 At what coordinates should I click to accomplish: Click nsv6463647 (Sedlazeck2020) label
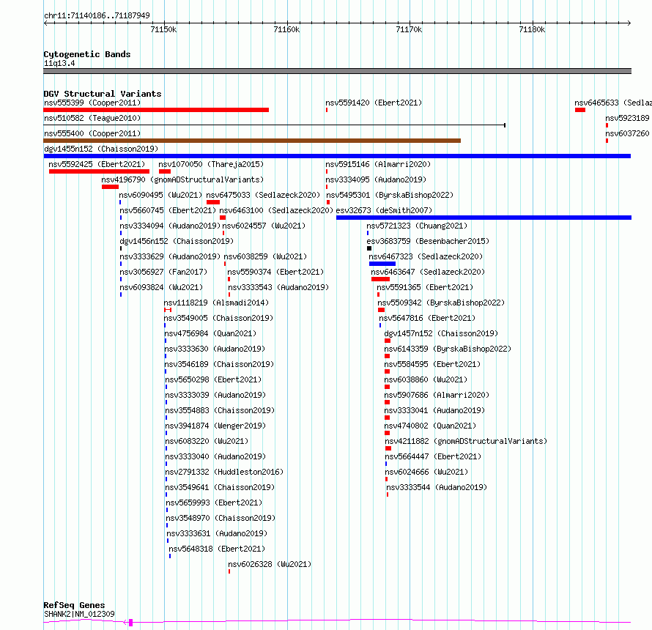428,272
